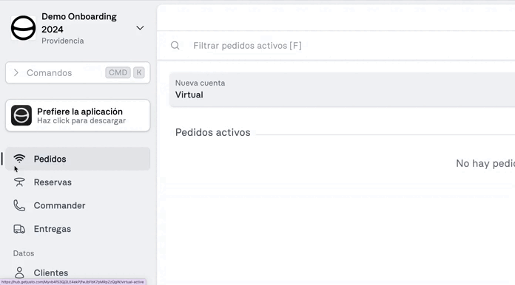
Task: Click the search magnifier icon
Action: click(x=175, y=46)
